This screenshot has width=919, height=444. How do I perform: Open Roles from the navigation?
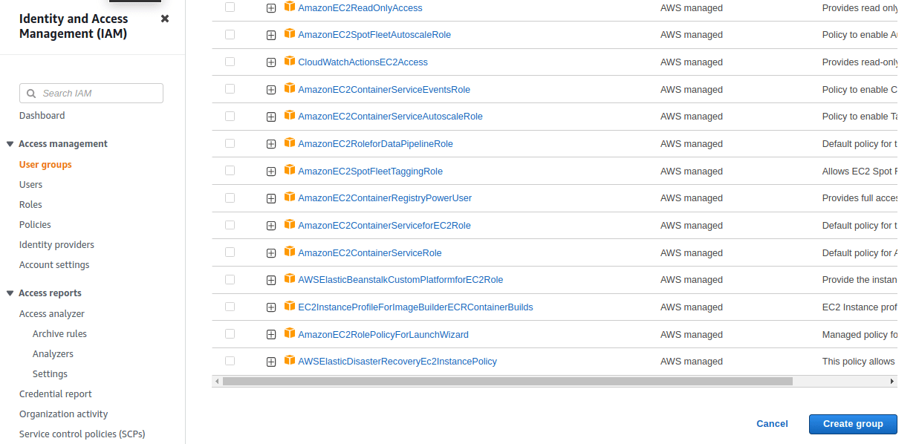[30, 205]
